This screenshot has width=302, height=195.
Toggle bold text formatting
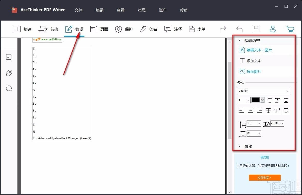pos(270,100)
